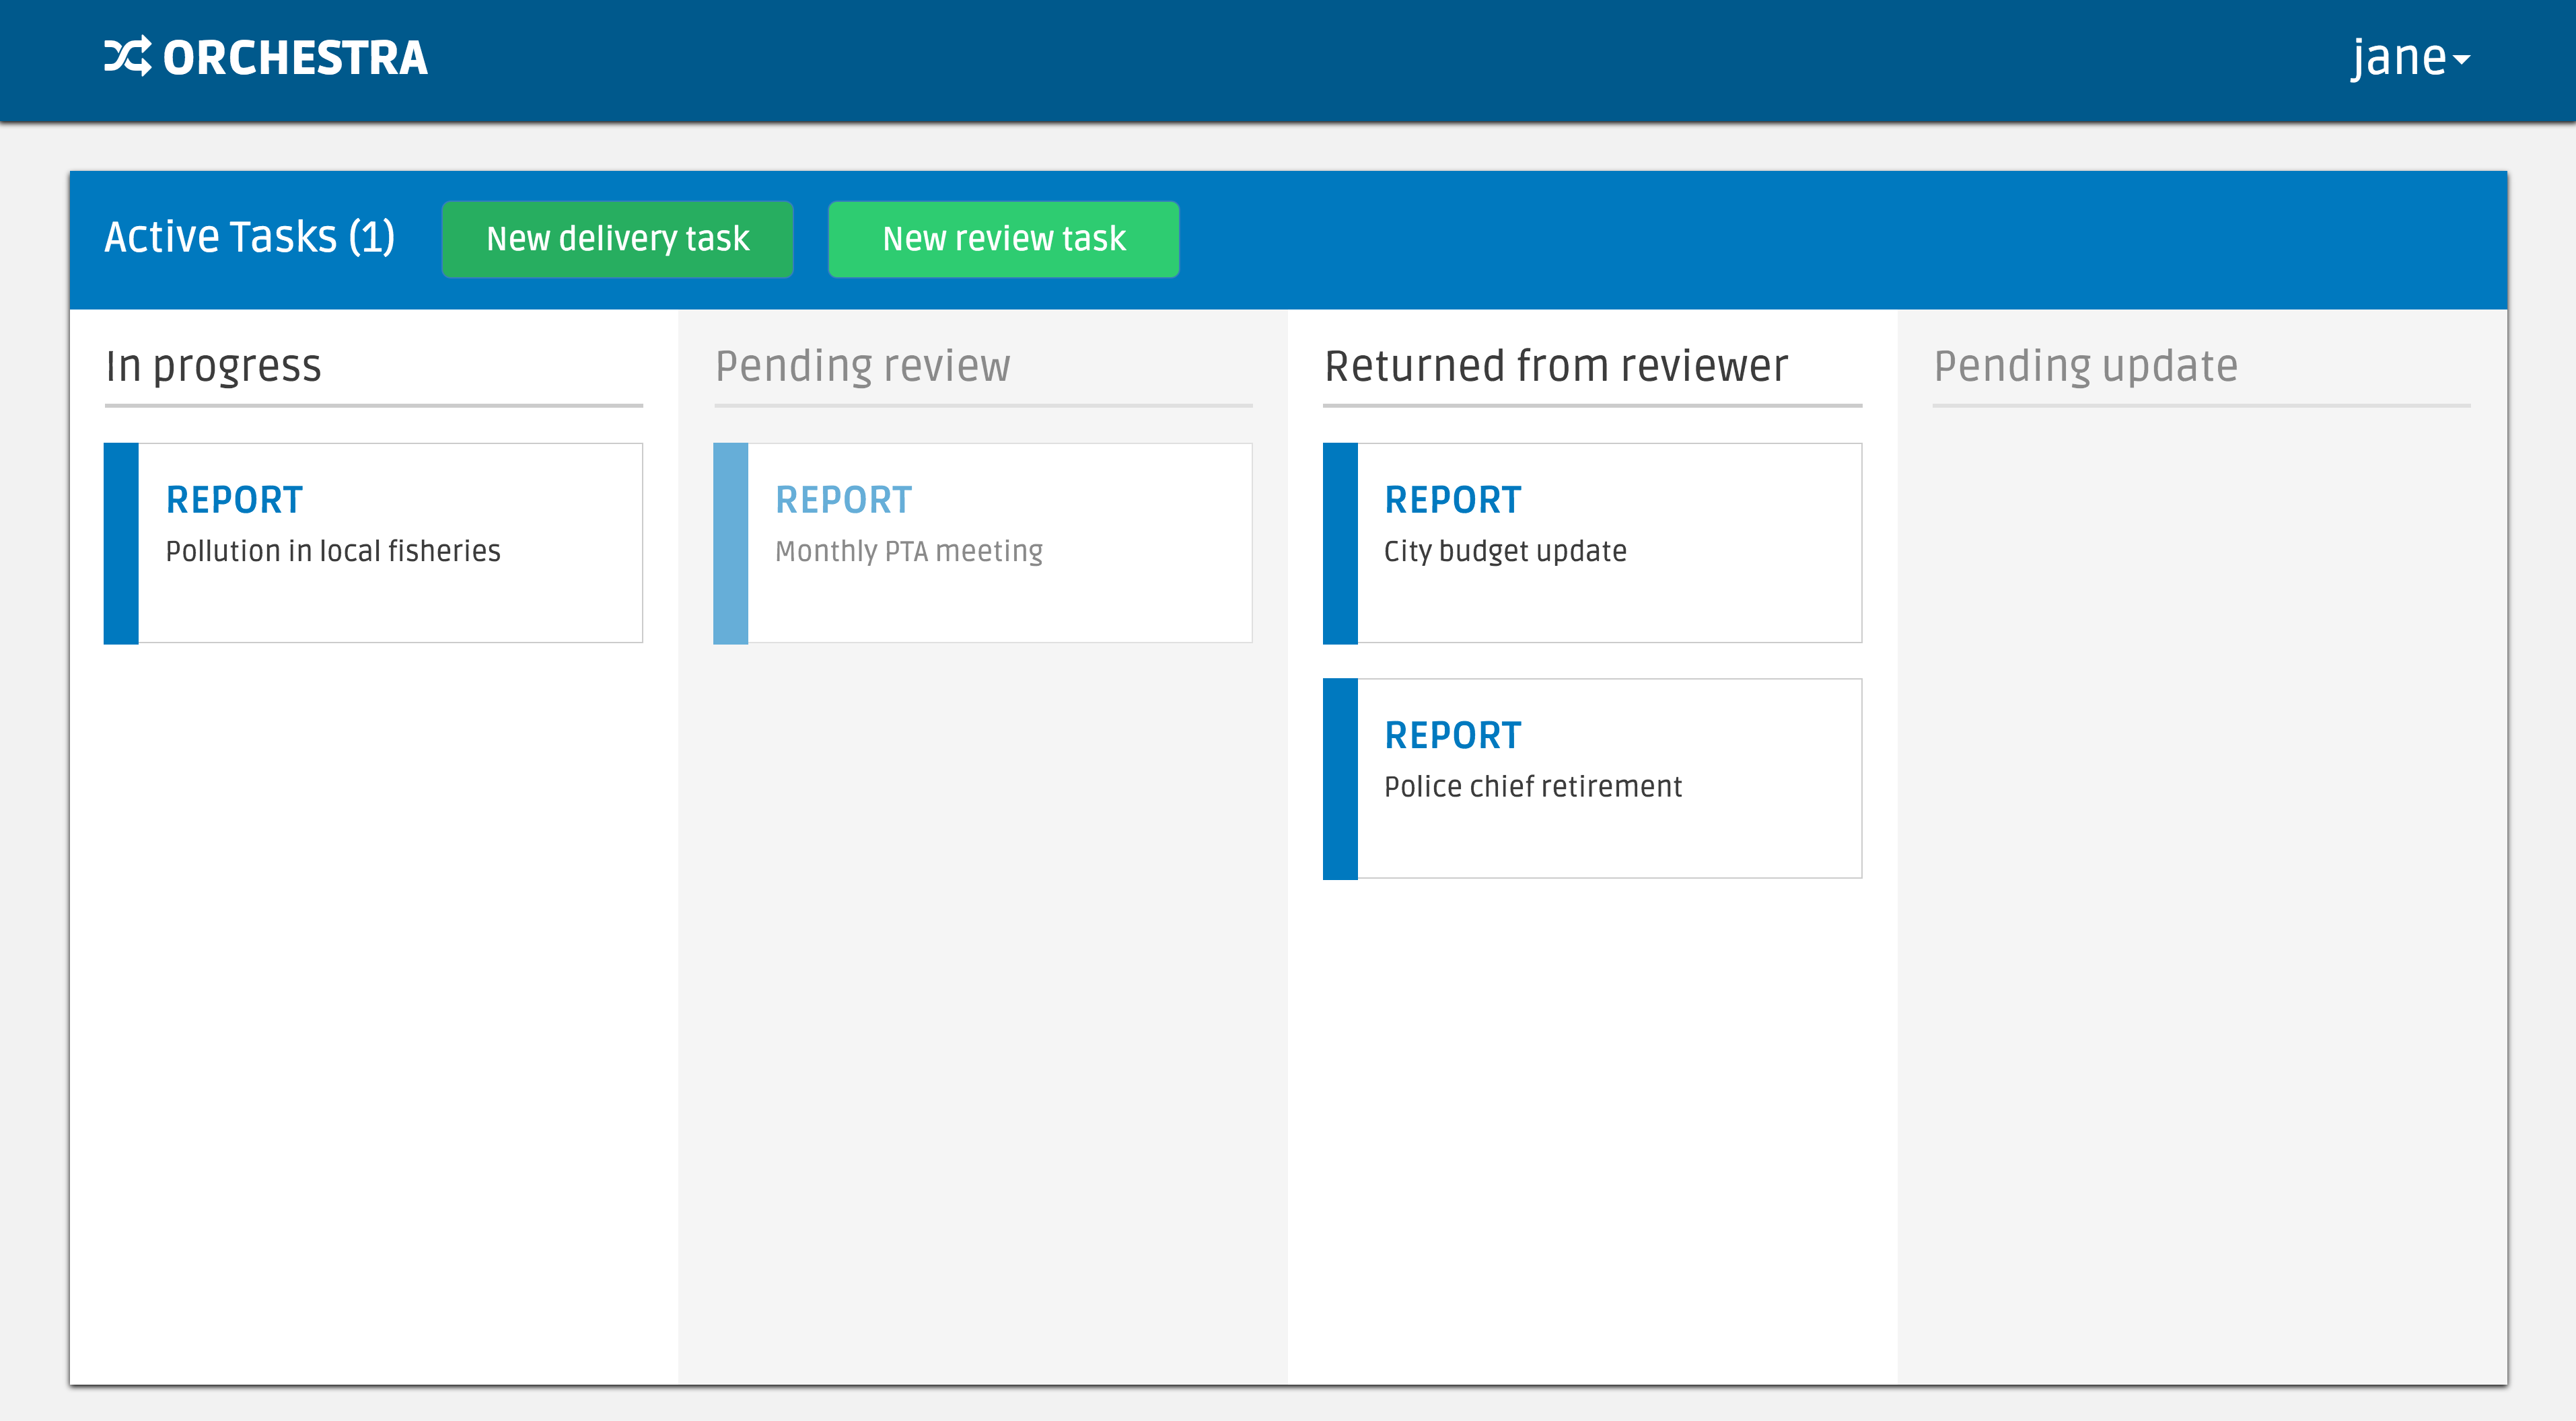Viewport: 2576px width, 1421px height.
Task: Click the ORCHESTRA brand name
Action: [295, 58]
